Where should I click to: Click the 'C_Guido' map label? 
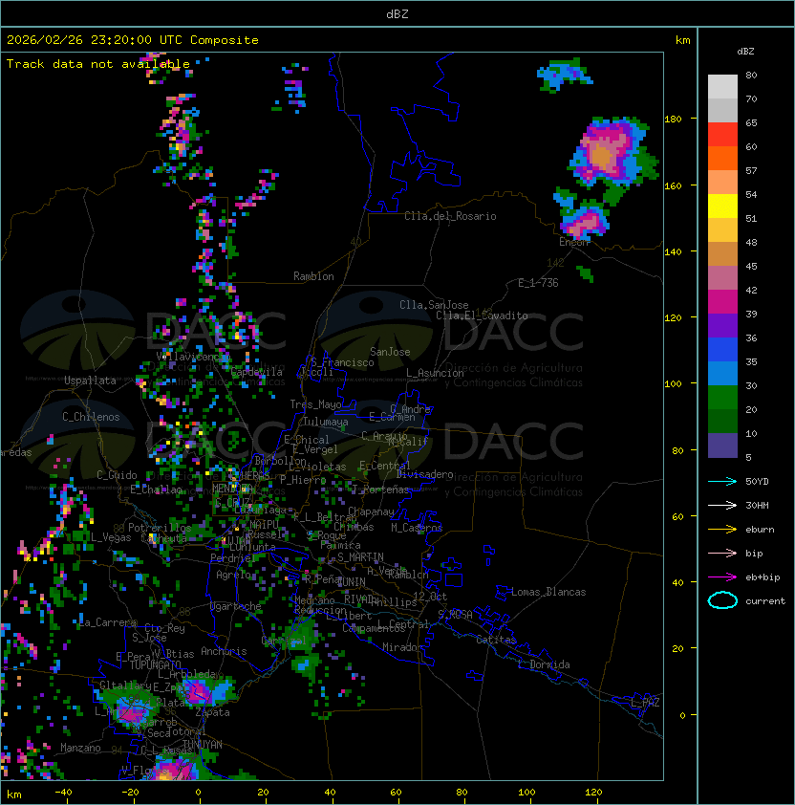click(x=117, y=475)
